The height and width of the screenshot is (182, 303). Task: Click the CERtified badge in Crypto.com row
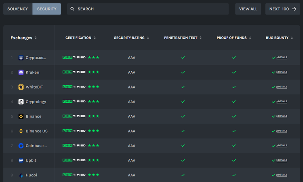coord(74,58)
